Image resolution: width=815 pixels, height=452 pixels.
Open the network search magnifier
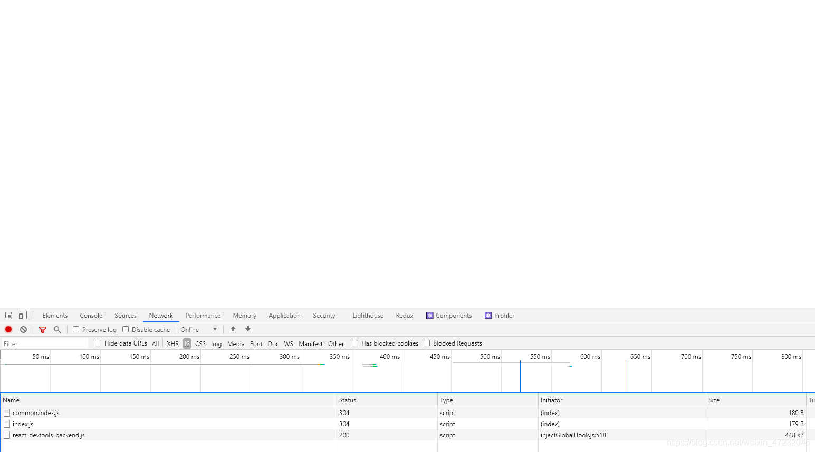pos(57,329)
